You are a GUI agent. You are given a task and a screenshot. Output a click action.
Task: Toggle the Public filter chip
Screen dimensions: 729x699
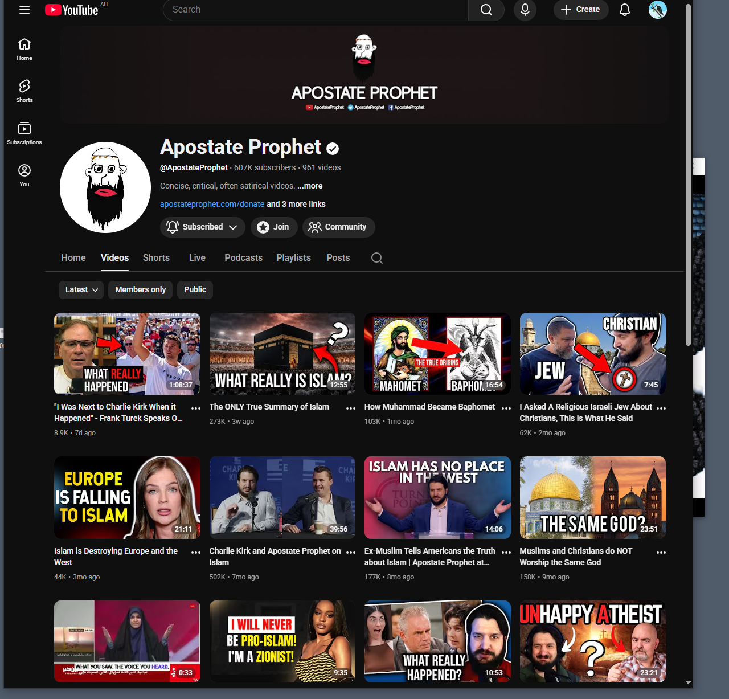[195, 289]
